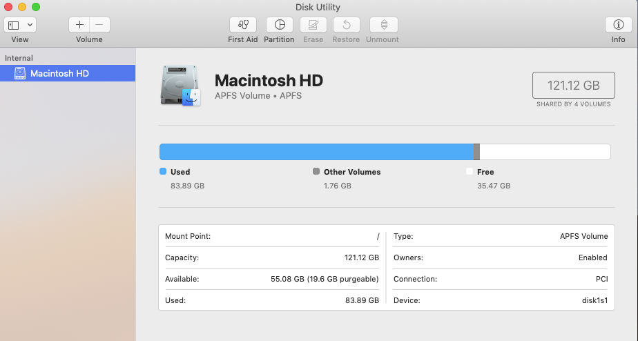Click the Internal sidebar heading
This screenshot has width=638, height=341.
click(x=19, y=58)
